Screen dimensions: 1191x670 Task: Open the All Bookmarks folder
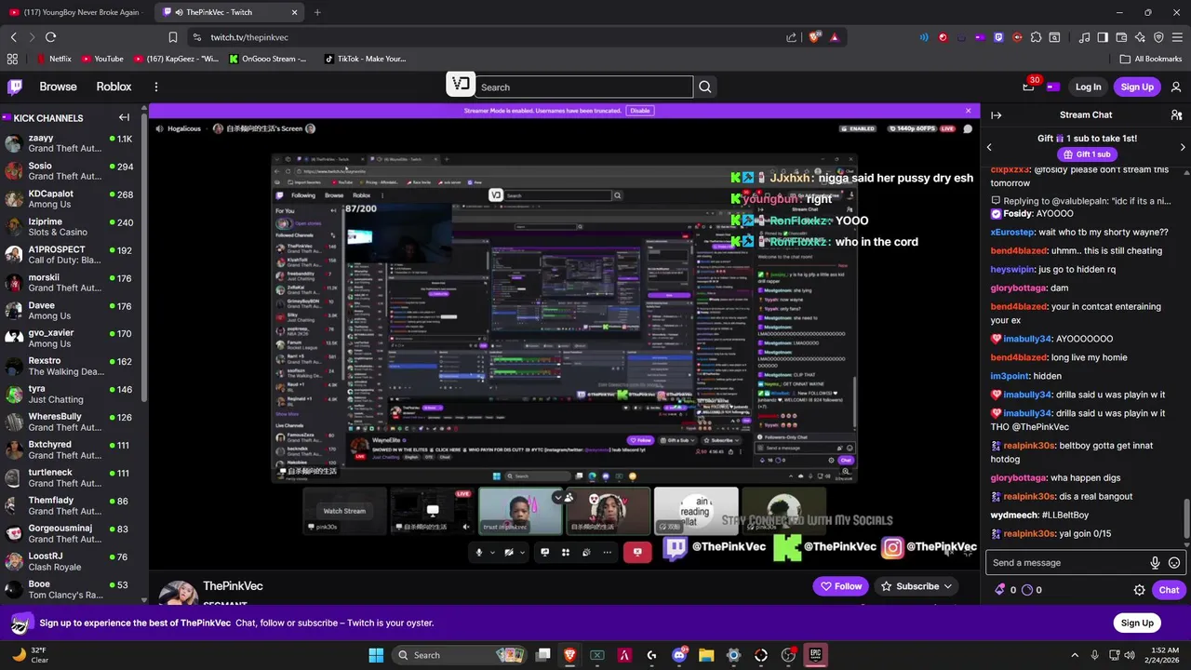pyautogui.click(x=1151, y=59)
